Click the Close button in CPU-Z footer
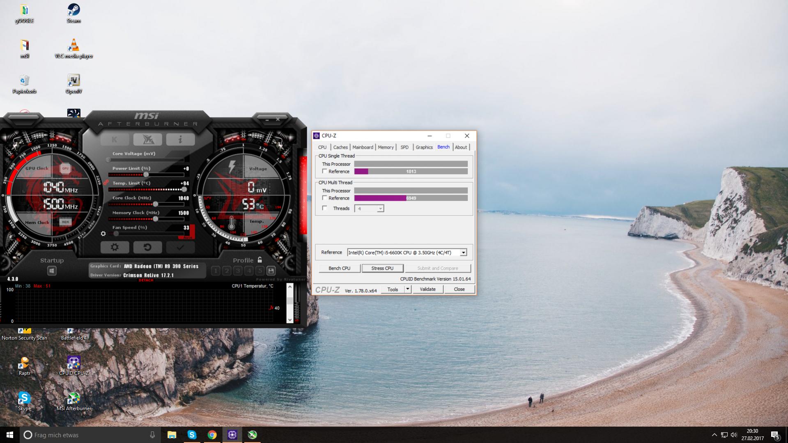Image resolution: width=788 pixels, height=443 pixels. pyautogui.click(x=459, y=289)
